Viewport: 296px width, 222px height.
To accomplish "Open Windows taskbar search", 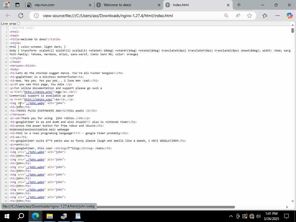I will 21,216.
